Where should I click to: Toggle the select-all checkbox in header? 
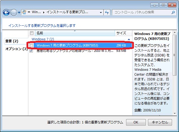32,33
